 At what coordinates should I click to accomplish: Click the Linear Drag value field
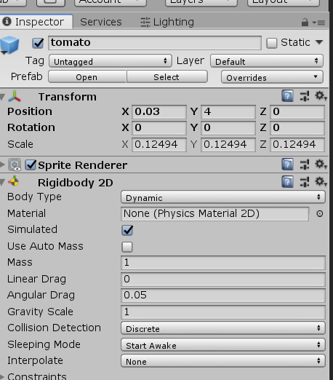tap(223, 280)
